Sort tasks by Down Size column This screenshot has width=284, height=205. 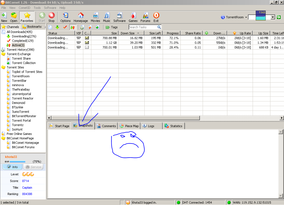131,33
